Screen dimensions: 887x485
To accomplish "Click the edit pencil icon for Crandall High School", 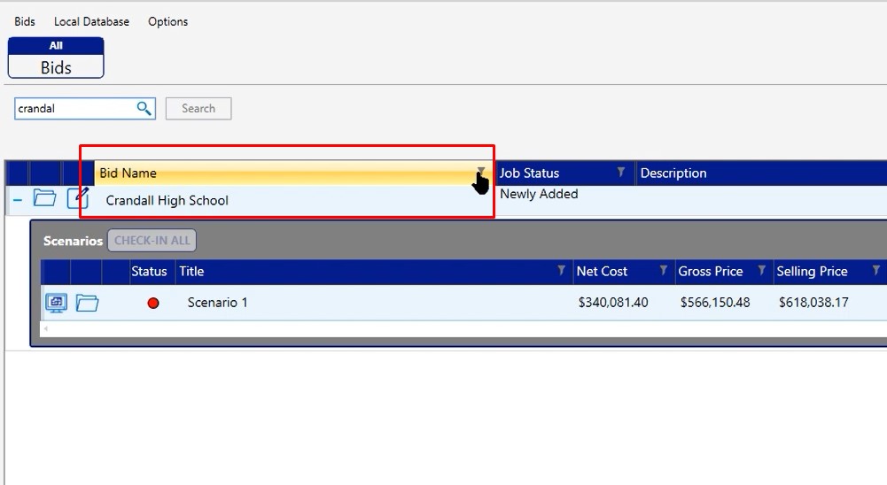I will pos(78,197).
